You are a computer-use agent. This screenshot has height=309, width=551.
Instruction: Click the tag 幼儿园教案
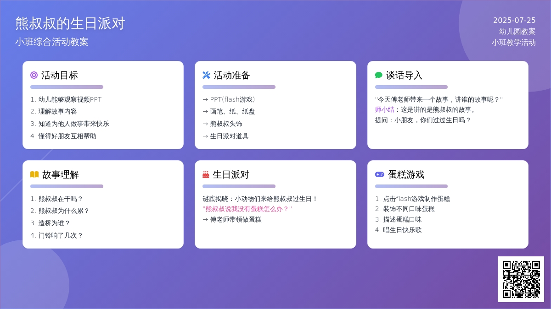[517, 31]
